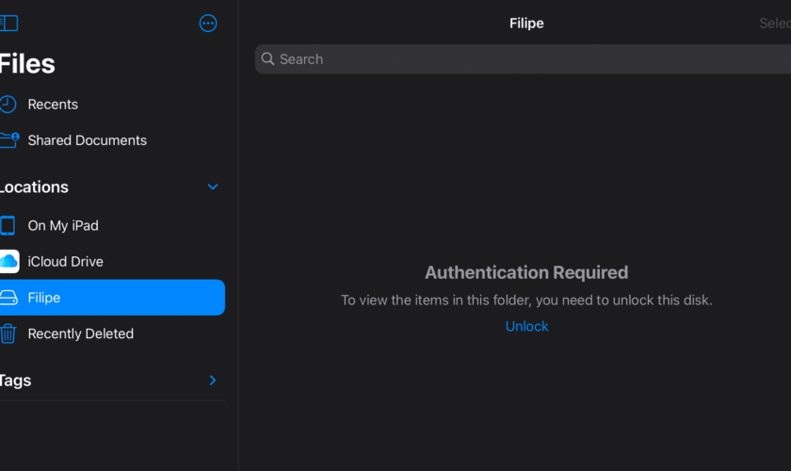
Task: Click the Locations section header
Action: pyautogui.click(x=35, y=187)
